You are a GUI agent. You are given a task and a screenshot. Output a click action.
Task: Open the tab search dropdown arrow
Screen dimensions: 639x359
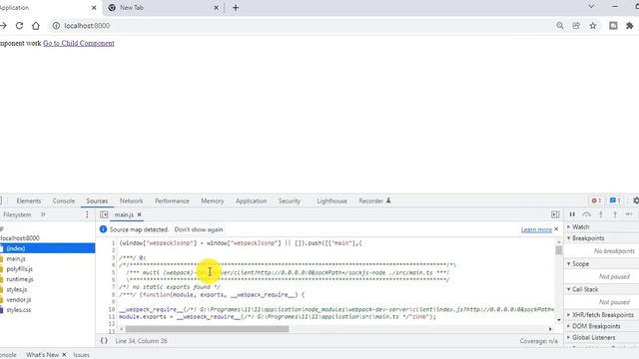pyautogui.click(x=591, y=7)
